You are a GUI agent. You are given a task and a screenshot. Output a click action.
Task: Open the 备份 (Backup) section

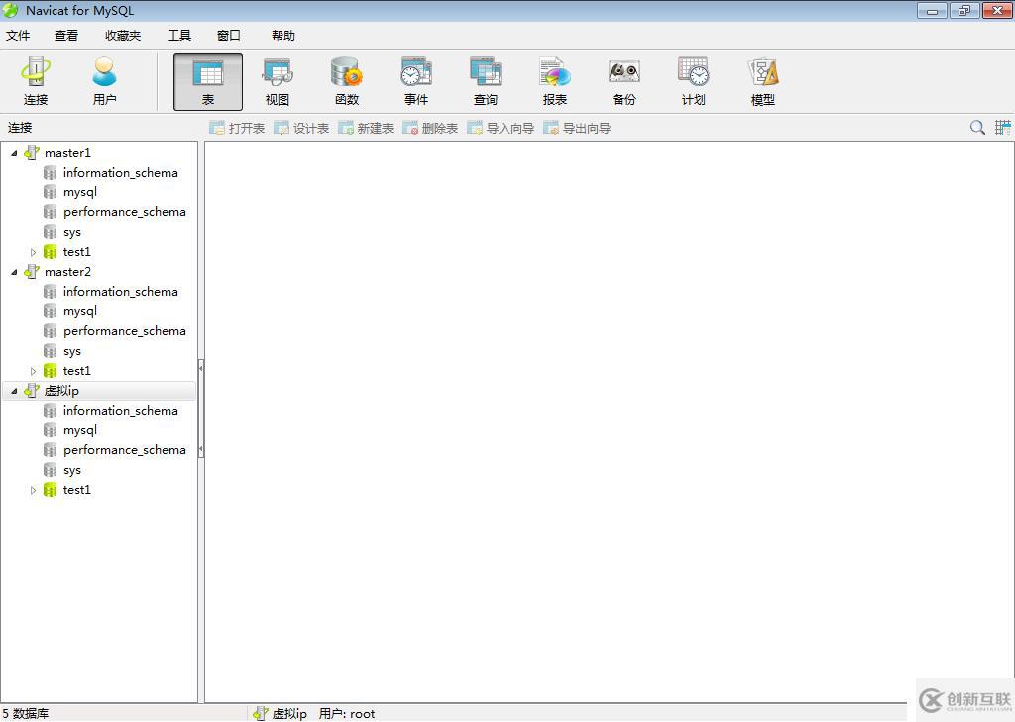624,81
